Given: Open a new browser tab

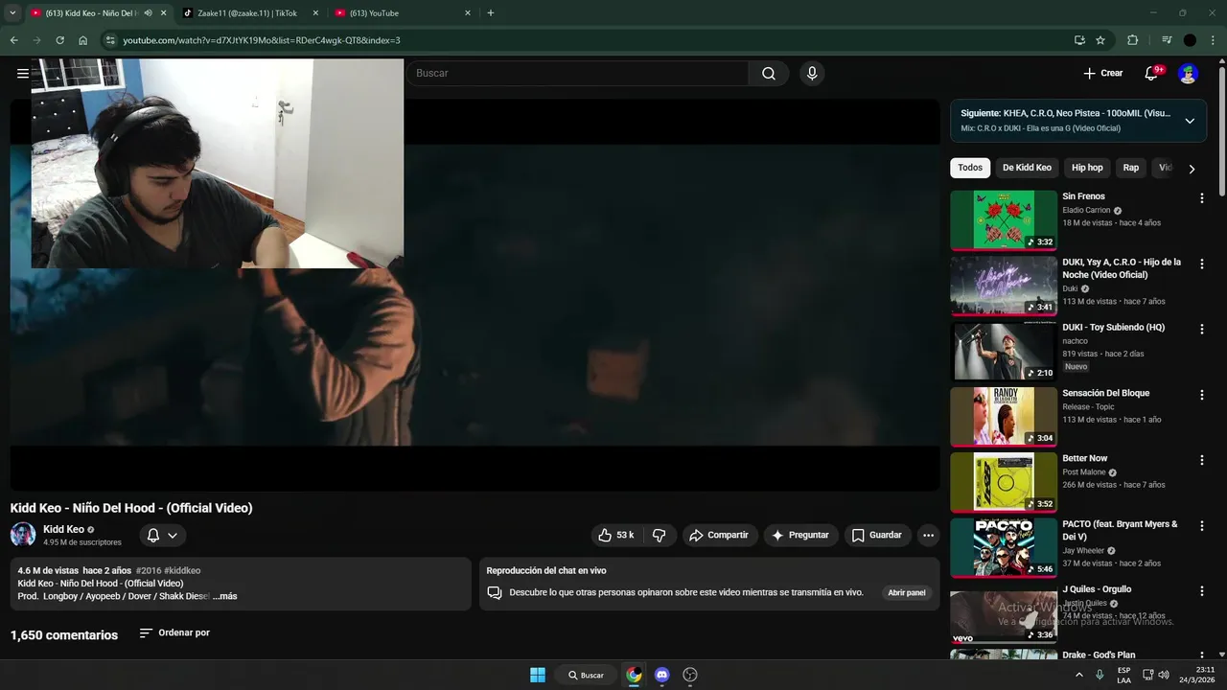Looking at the screenshot, I should point(491,13).
